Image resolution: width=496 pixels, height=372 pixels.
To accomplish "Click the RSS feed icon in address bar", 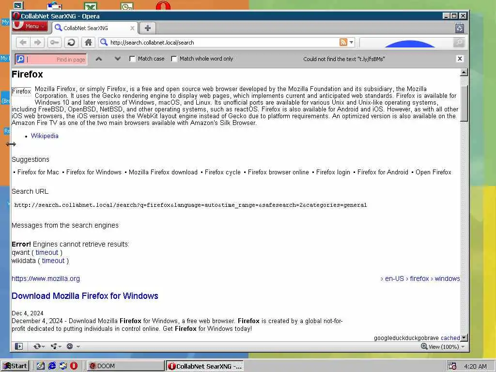I will coord(343,42).
